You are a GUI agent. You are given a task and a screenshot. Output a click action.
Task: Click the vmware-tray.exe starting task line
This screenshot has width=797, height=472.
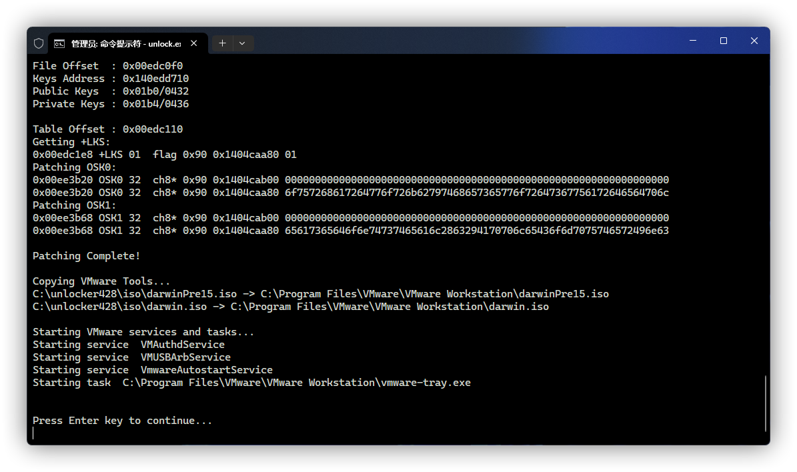coord(251,383)
